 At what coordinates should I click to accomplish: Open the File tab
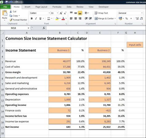pyautogui.click(x=5, y=7)
